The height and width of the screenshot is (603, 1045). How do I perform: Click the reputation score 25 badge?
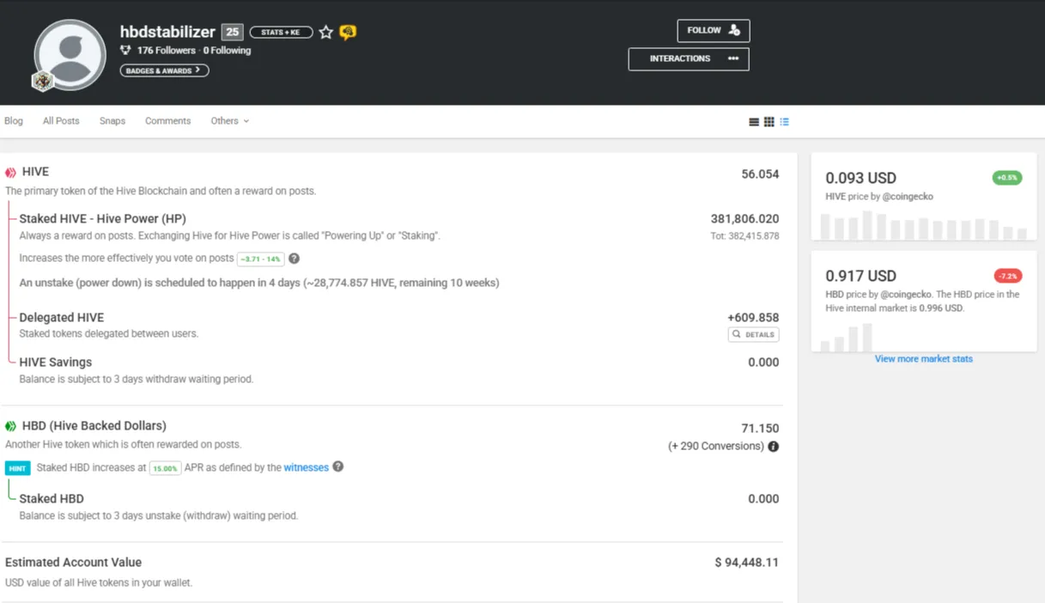(232, 32)
